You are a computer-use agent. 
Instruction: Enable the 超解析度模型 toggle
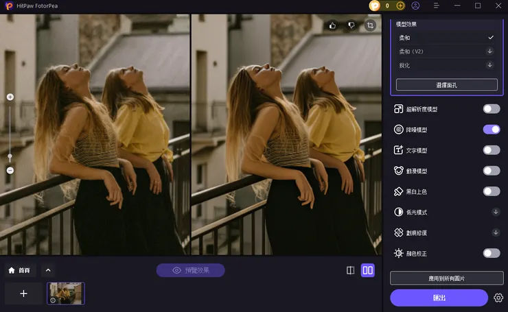(x=491, y=108)
